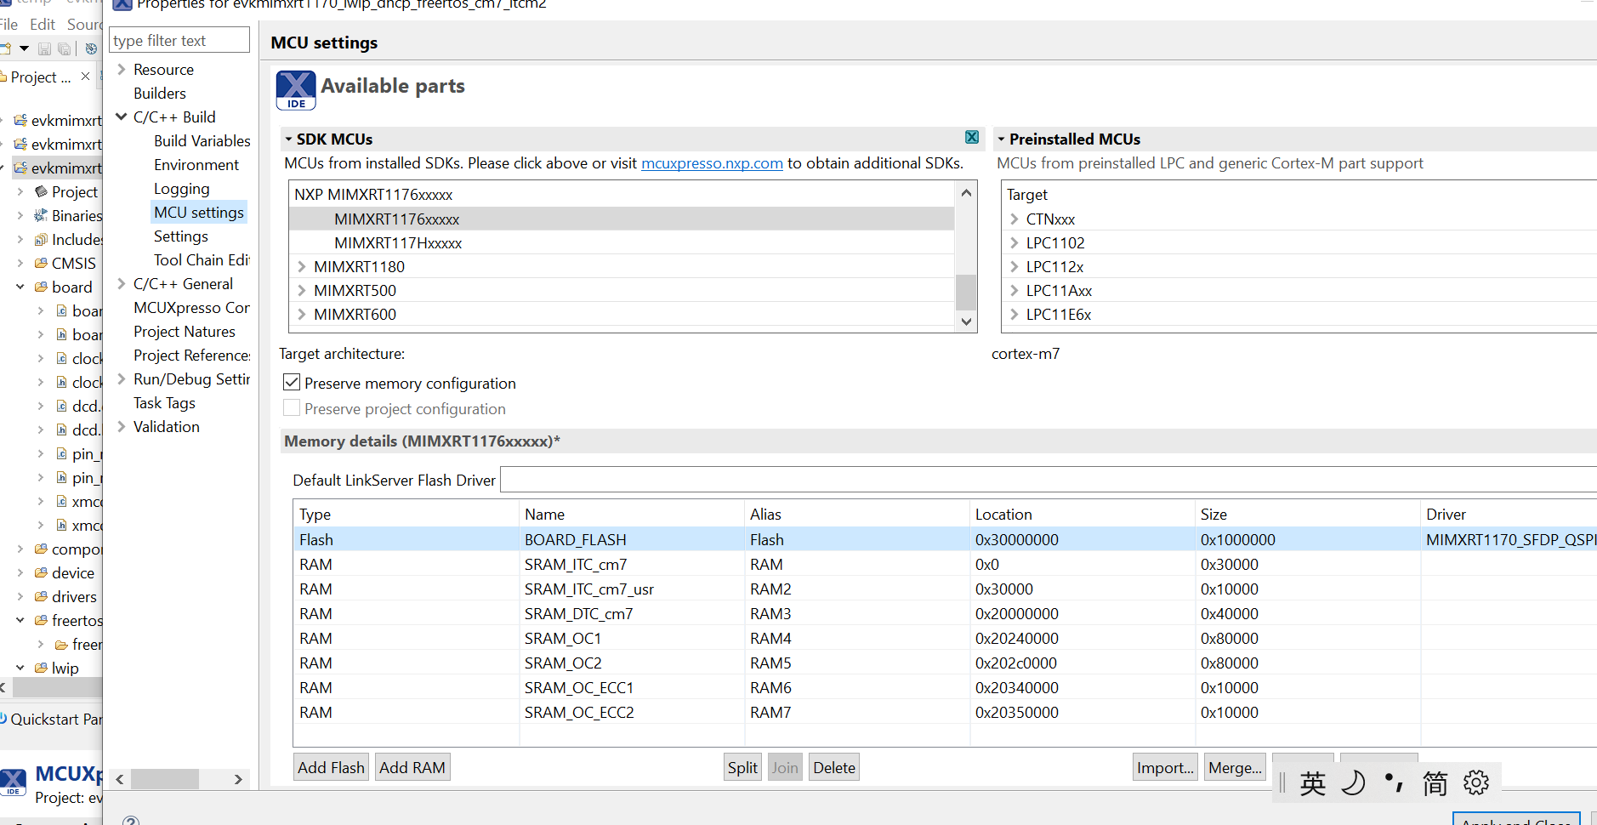Image resolution: width=1597 pixels, height=825 pixels.
Task: Click the toolbar build/debug icon next to save
Action: tap(91, 48)
